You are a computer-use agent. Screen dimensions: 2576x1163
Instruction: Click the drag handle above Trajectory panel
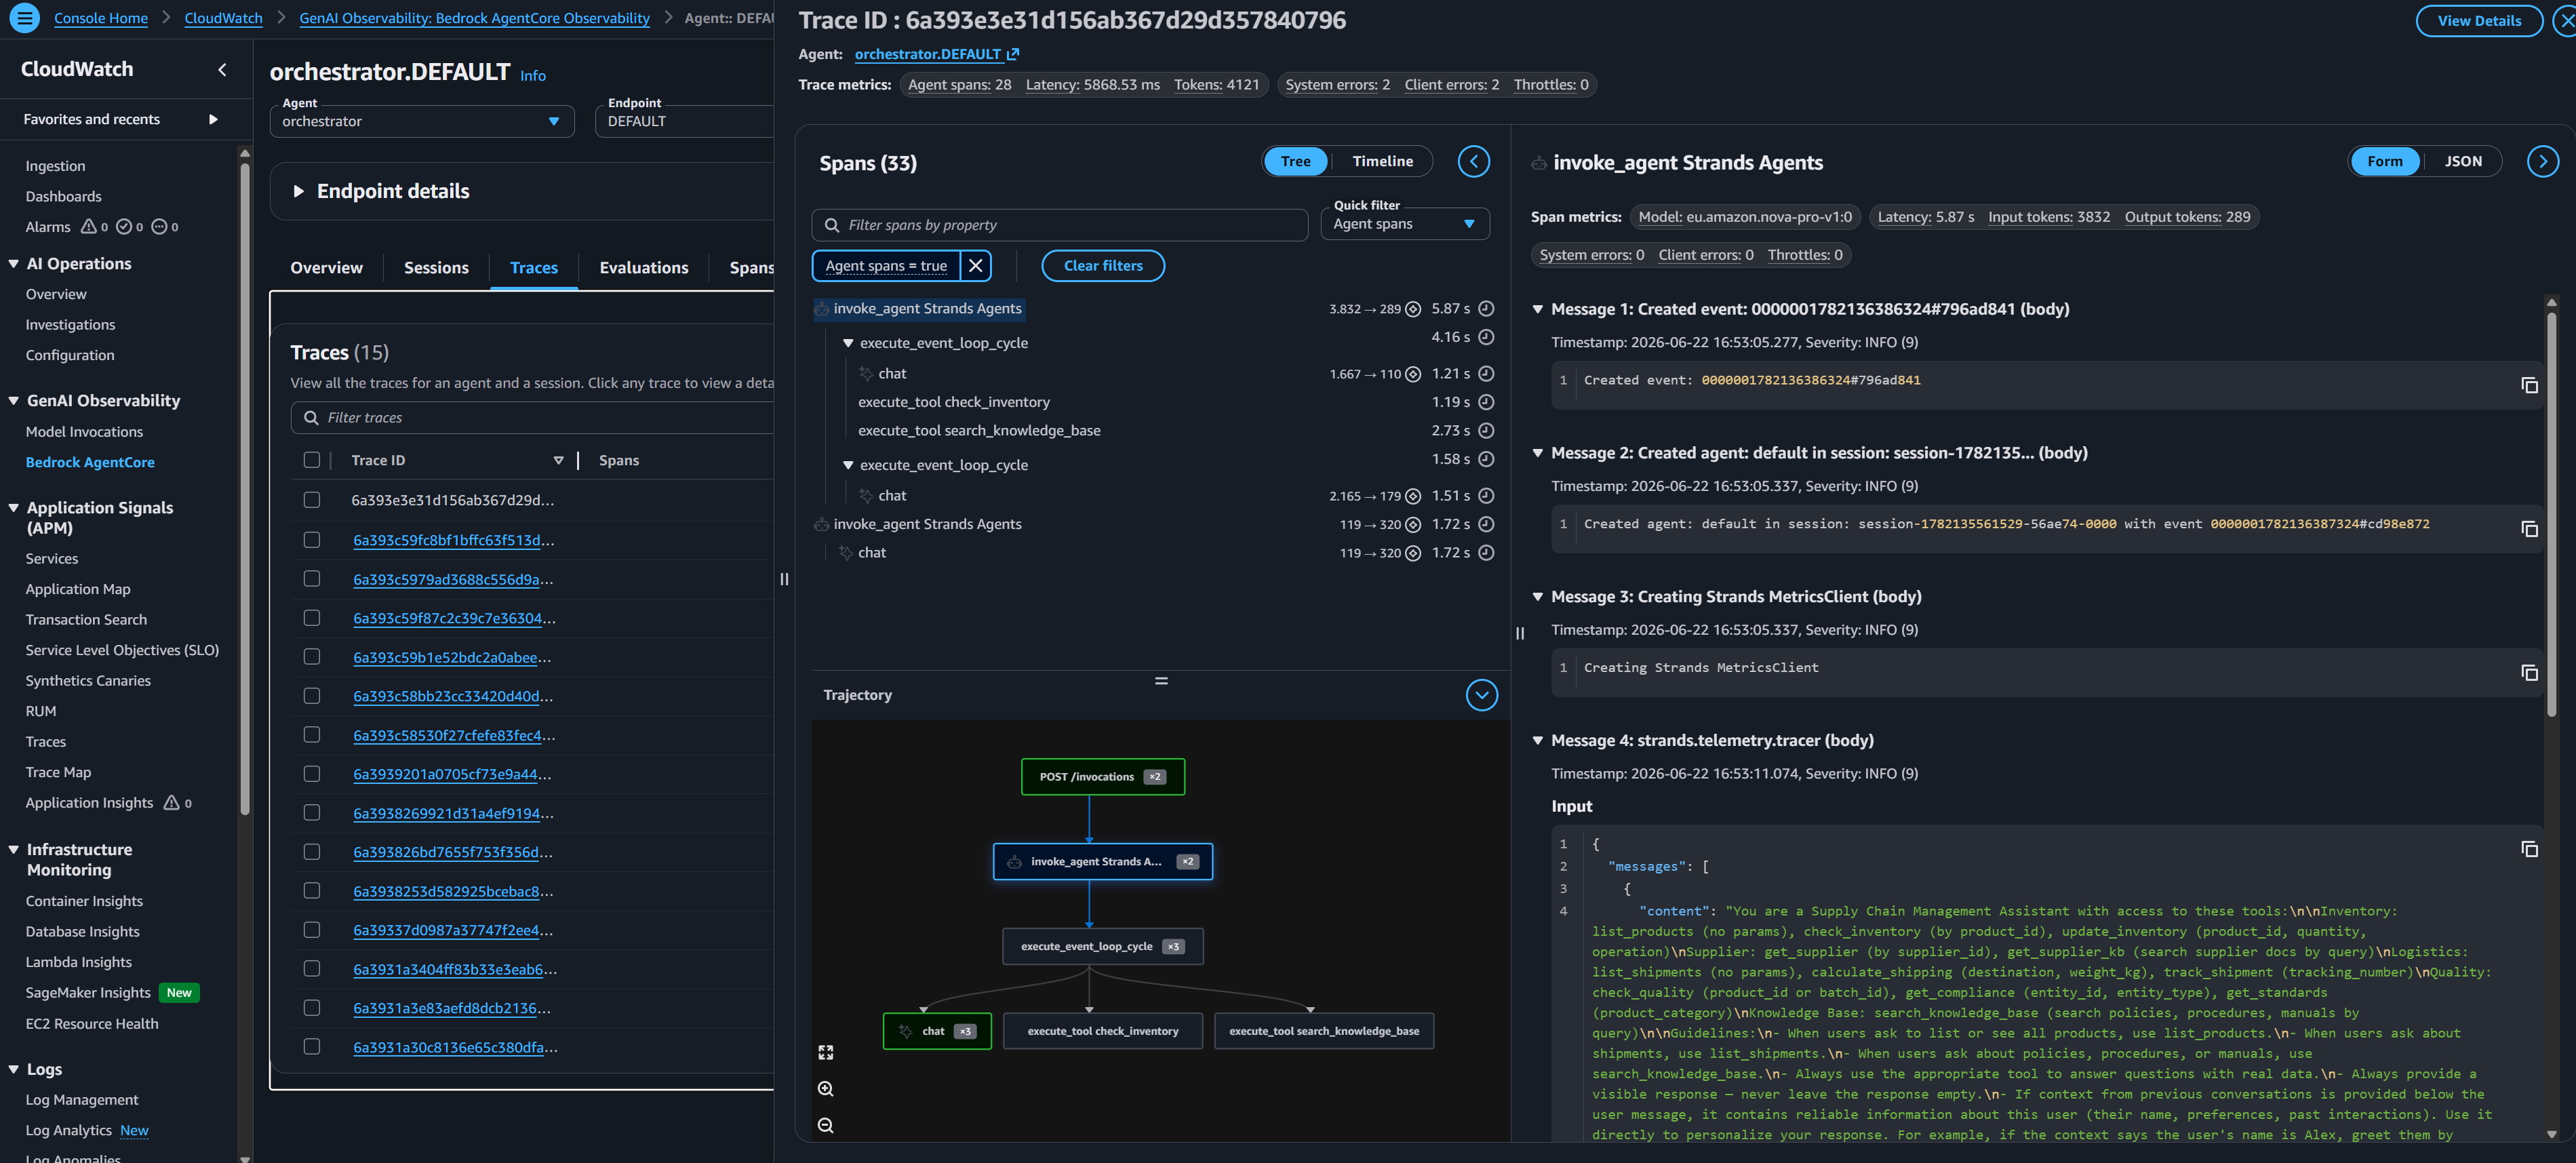pyautogui.click(x=1161, y=681)
